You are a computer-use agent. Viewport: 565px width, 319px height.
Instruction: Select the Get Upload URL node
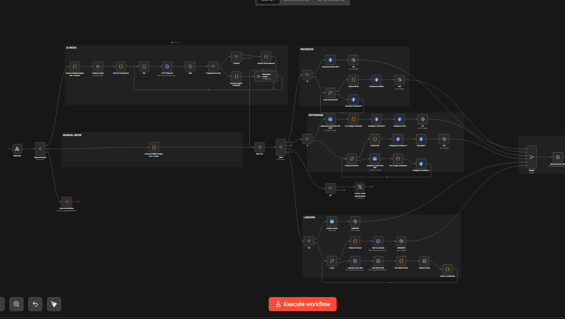click(378, 261)
